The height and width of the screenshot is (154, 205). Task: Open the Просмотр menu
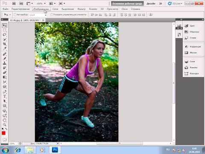(112, 9)
